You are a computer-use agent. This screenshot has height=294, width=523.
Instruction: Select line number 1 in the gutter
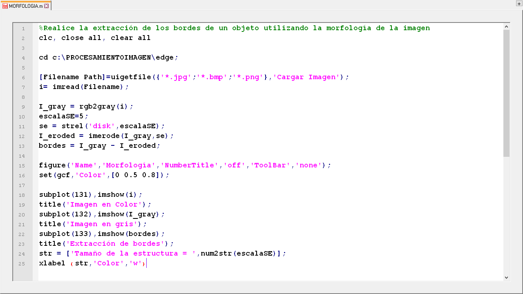(x=23, y=29)
